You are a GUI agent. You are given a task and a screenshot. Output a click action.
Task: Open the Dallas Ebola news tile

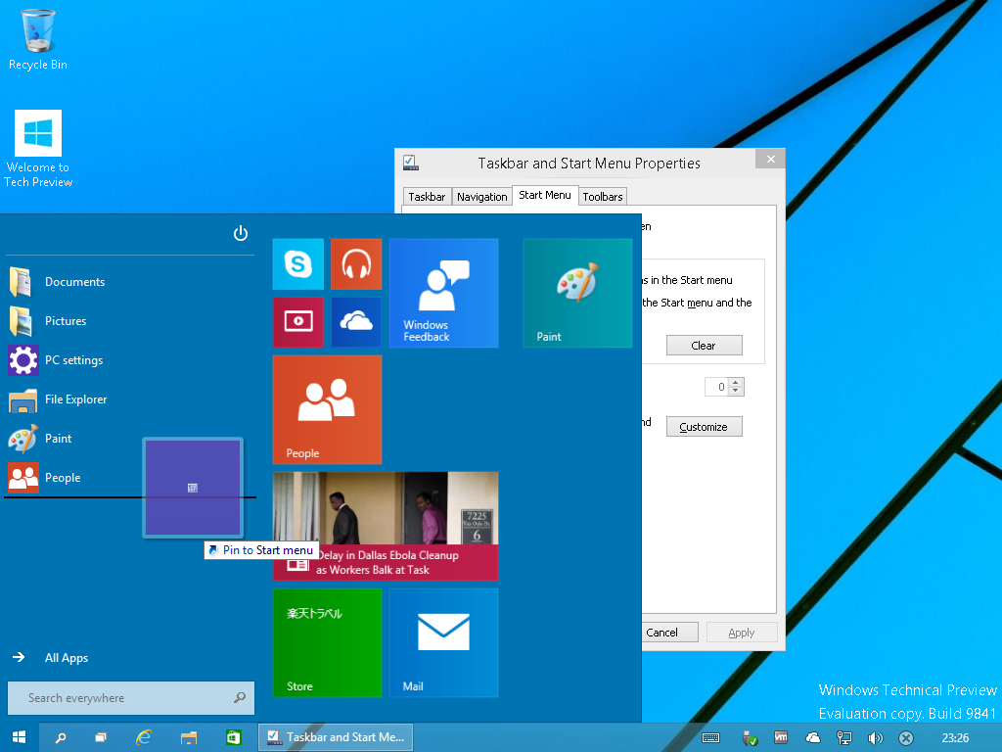386,526
